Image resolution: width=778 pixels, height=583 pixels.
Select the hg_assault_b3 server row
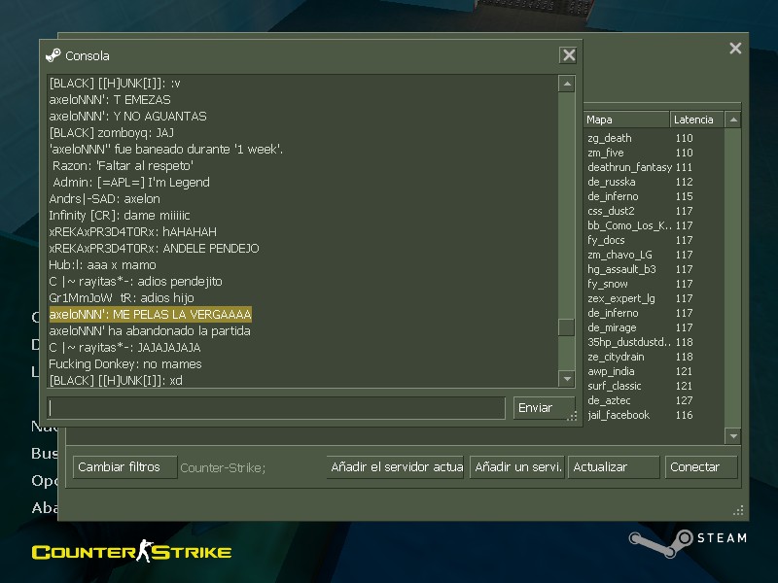pos(654,269)
